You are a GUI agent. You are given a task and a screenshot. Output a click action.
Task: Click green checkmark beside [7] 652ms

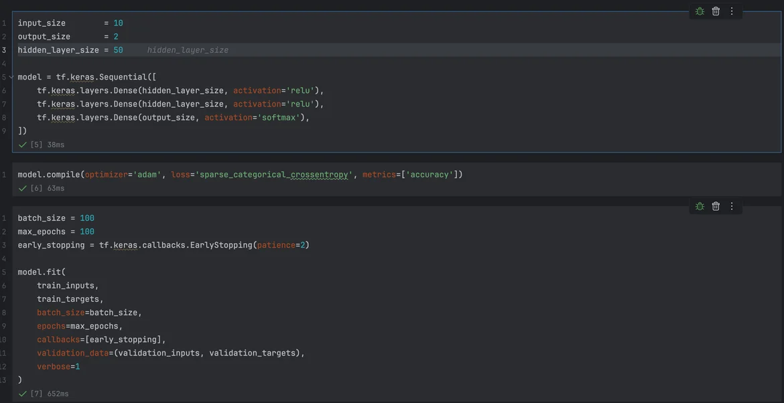click(23, 394)
